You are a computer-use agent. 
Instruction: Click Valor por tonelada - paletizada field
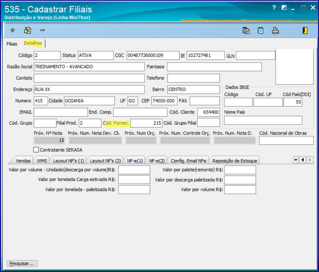134,190
